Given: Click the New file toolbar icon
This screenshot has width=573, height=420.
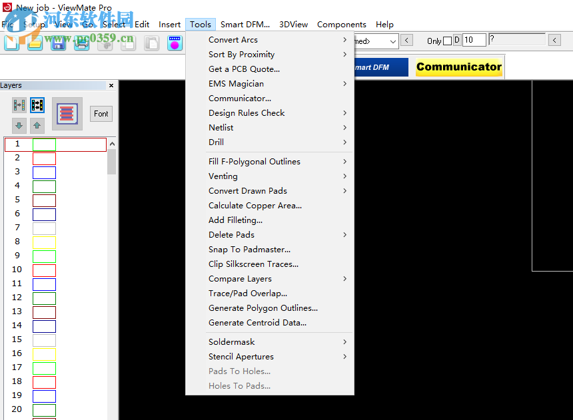Looking at the screenshot, I should click(12, 43).
